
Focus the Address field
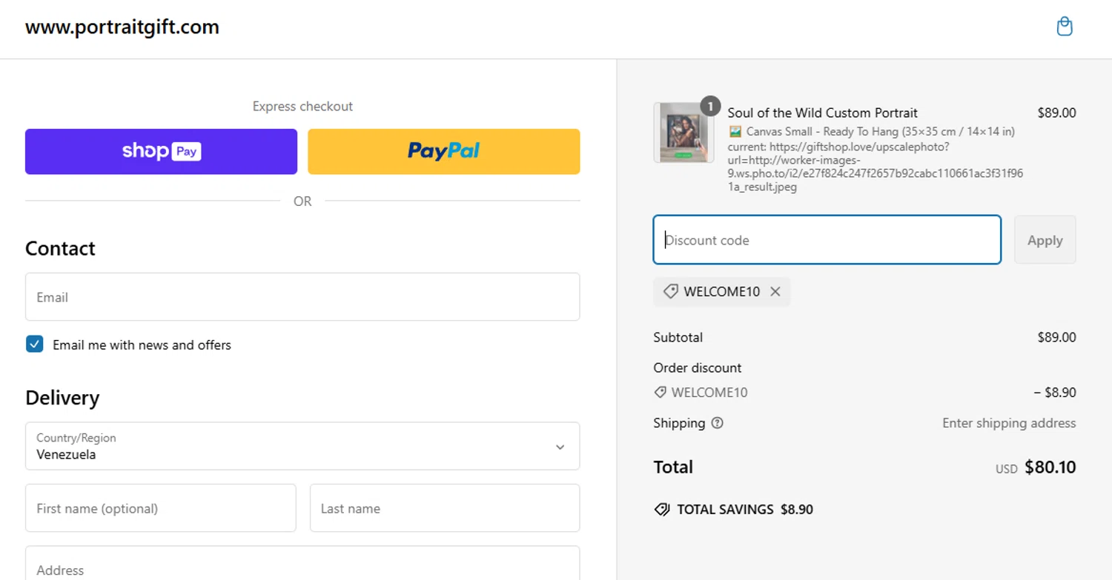[302, 564]
